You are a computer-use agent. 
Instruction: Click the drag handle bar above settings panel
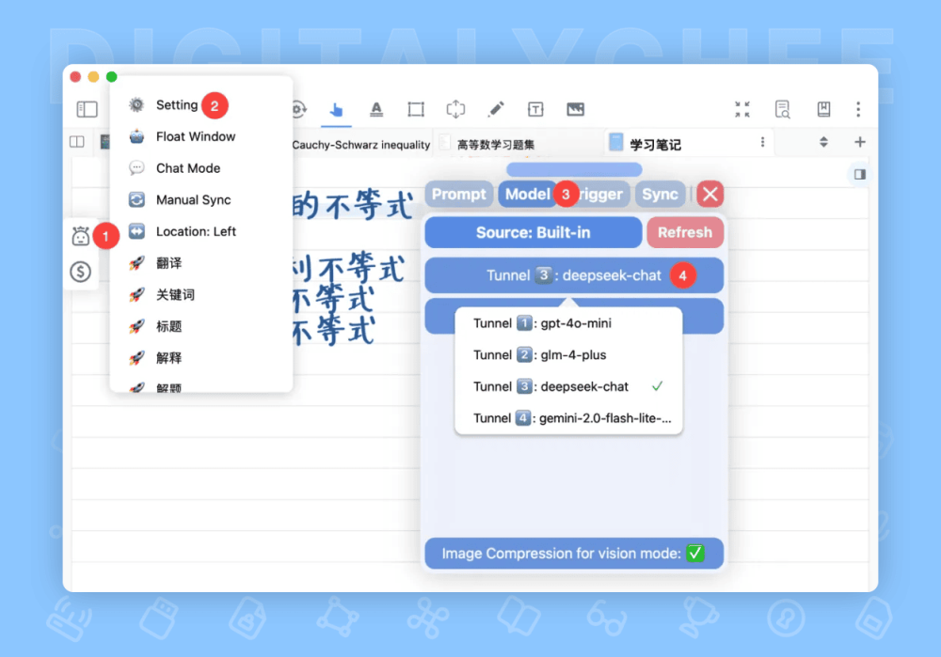click(574, 169)
